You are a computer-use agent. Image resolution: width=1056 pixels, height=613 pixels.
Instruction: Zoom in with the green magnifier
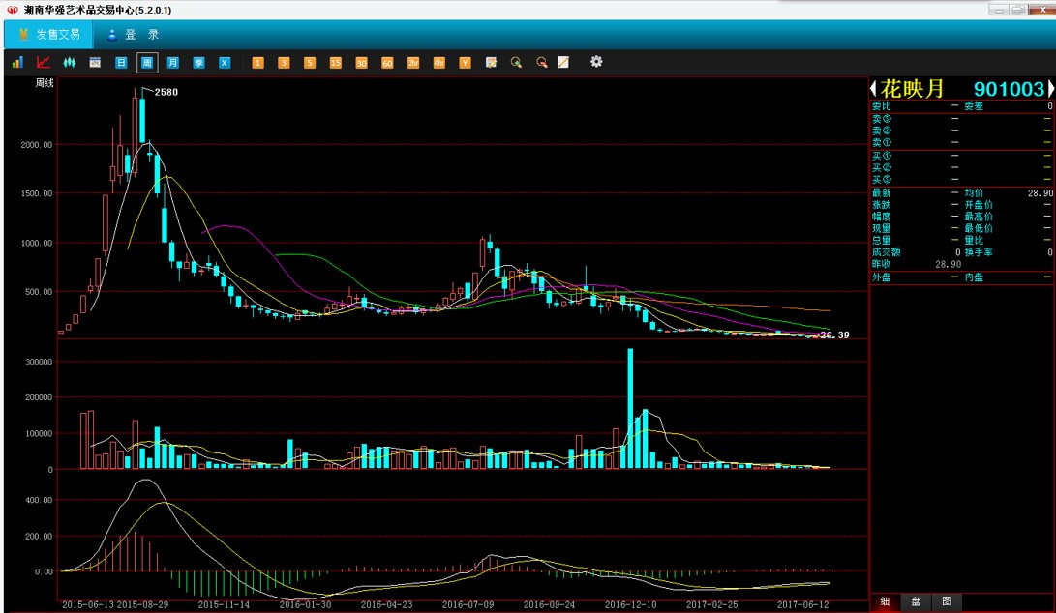click(517, 63)
